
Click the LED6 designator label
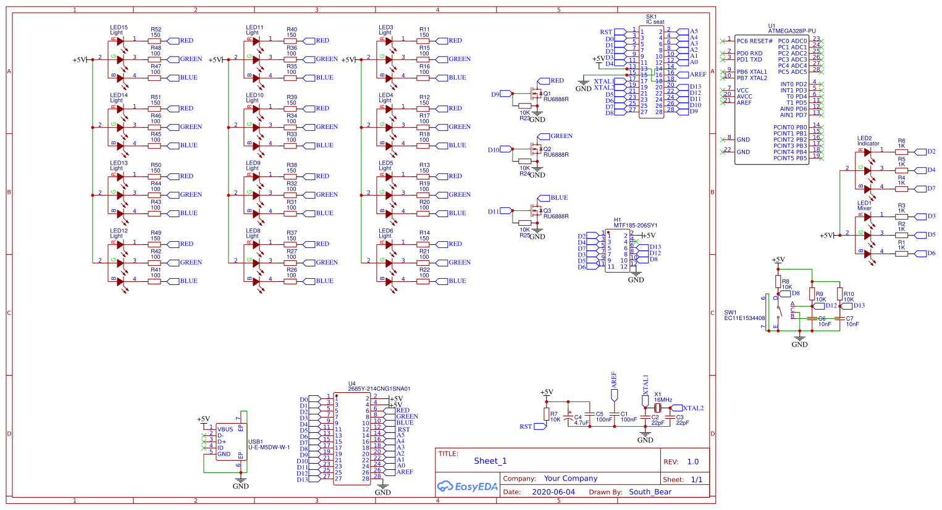(x=386, y=231)
